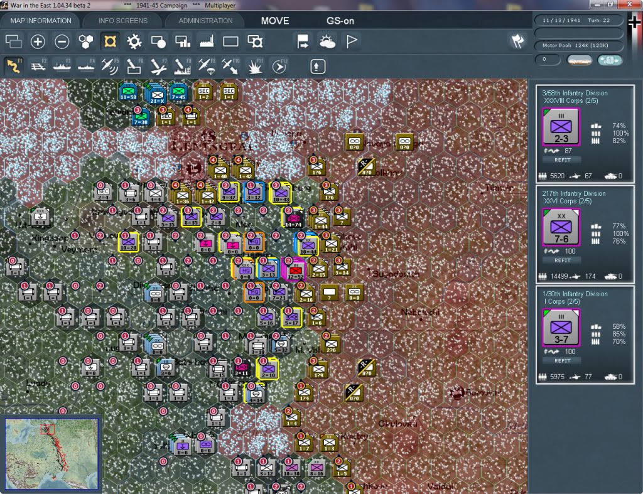643x494 pixels.
Task: Select the 3-7 unit counter in the side panel
Action: click(x=561, y=328)
